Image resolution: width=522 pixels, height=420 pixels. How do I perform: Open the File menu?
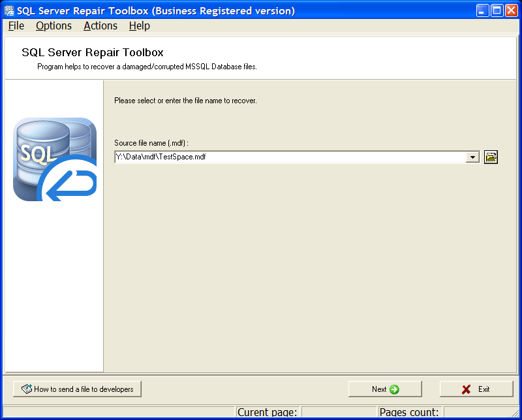(16, 25)
